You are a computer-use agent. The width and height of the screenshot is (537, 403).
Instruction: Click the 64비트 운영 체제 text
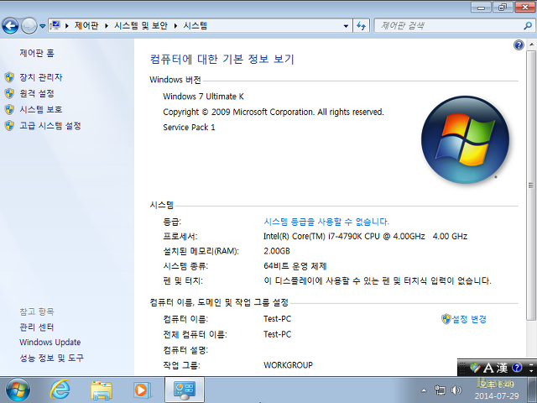pos(295,266)
